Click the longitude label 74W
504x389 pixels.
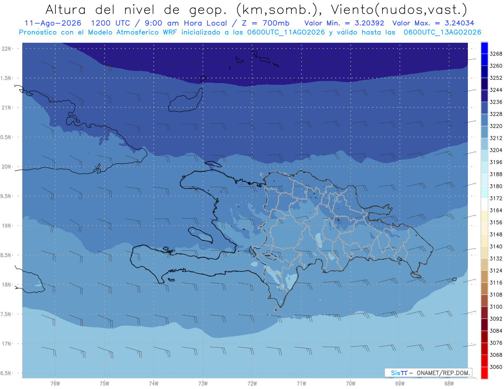click(x=154, y=384)
